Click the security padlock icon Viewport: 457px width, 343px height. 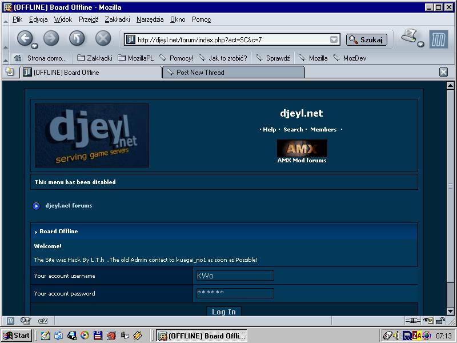440,321
